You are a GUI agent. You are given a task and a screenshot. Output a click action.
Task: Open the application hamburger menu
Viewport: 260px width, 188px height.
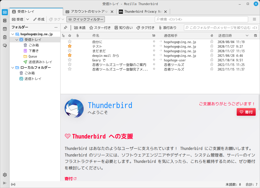(254, 19)
